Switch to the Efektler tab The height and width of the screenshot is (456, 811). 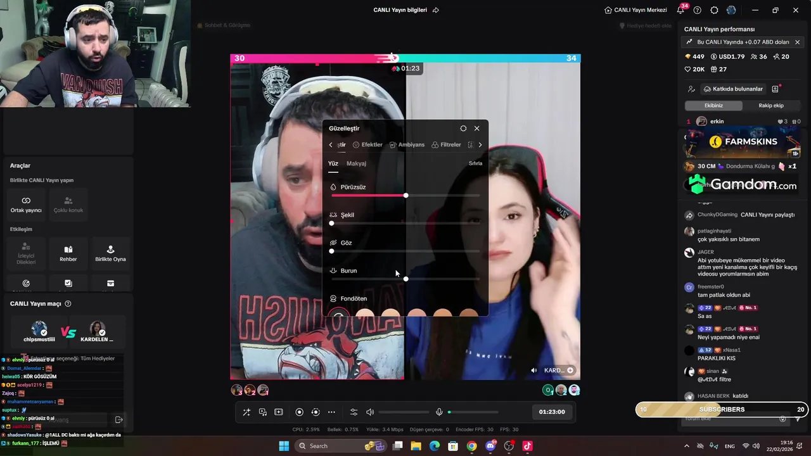pos(367,144)
